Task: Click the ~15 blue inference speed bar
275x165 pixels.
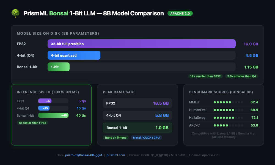Action: tap(44, 108)
